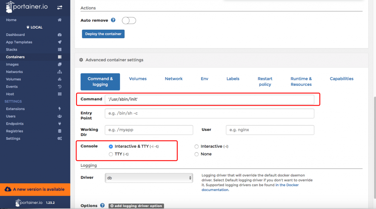376x209 pixels.
Task: Switch to the Volumes tab
Action: 138,79
